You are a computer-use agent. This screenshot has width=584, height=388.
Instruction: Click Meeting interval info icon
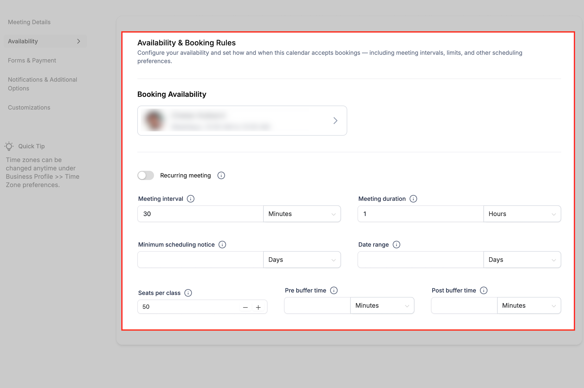tap(191, 199)
